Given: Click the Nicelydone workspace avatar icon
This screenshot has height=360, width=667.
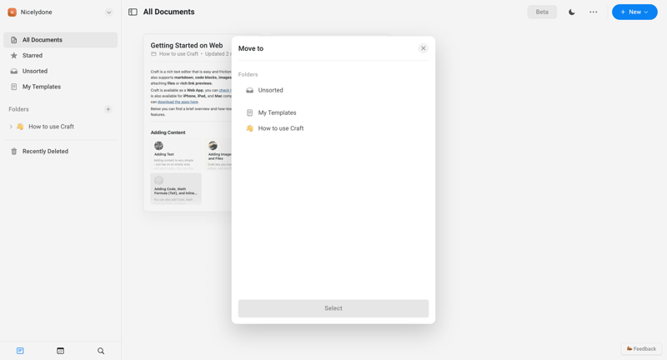Looking at the screenshot, I should tap(12, 12).
